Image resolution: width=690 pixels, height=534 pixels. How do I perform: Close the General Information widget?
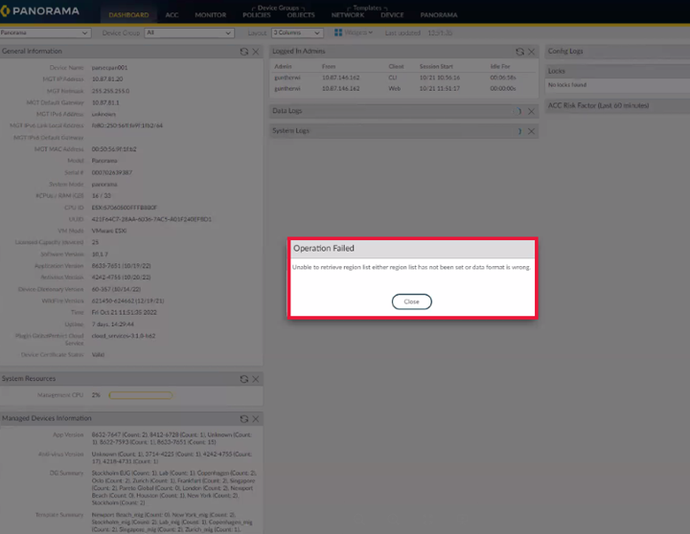pos(256,52)
